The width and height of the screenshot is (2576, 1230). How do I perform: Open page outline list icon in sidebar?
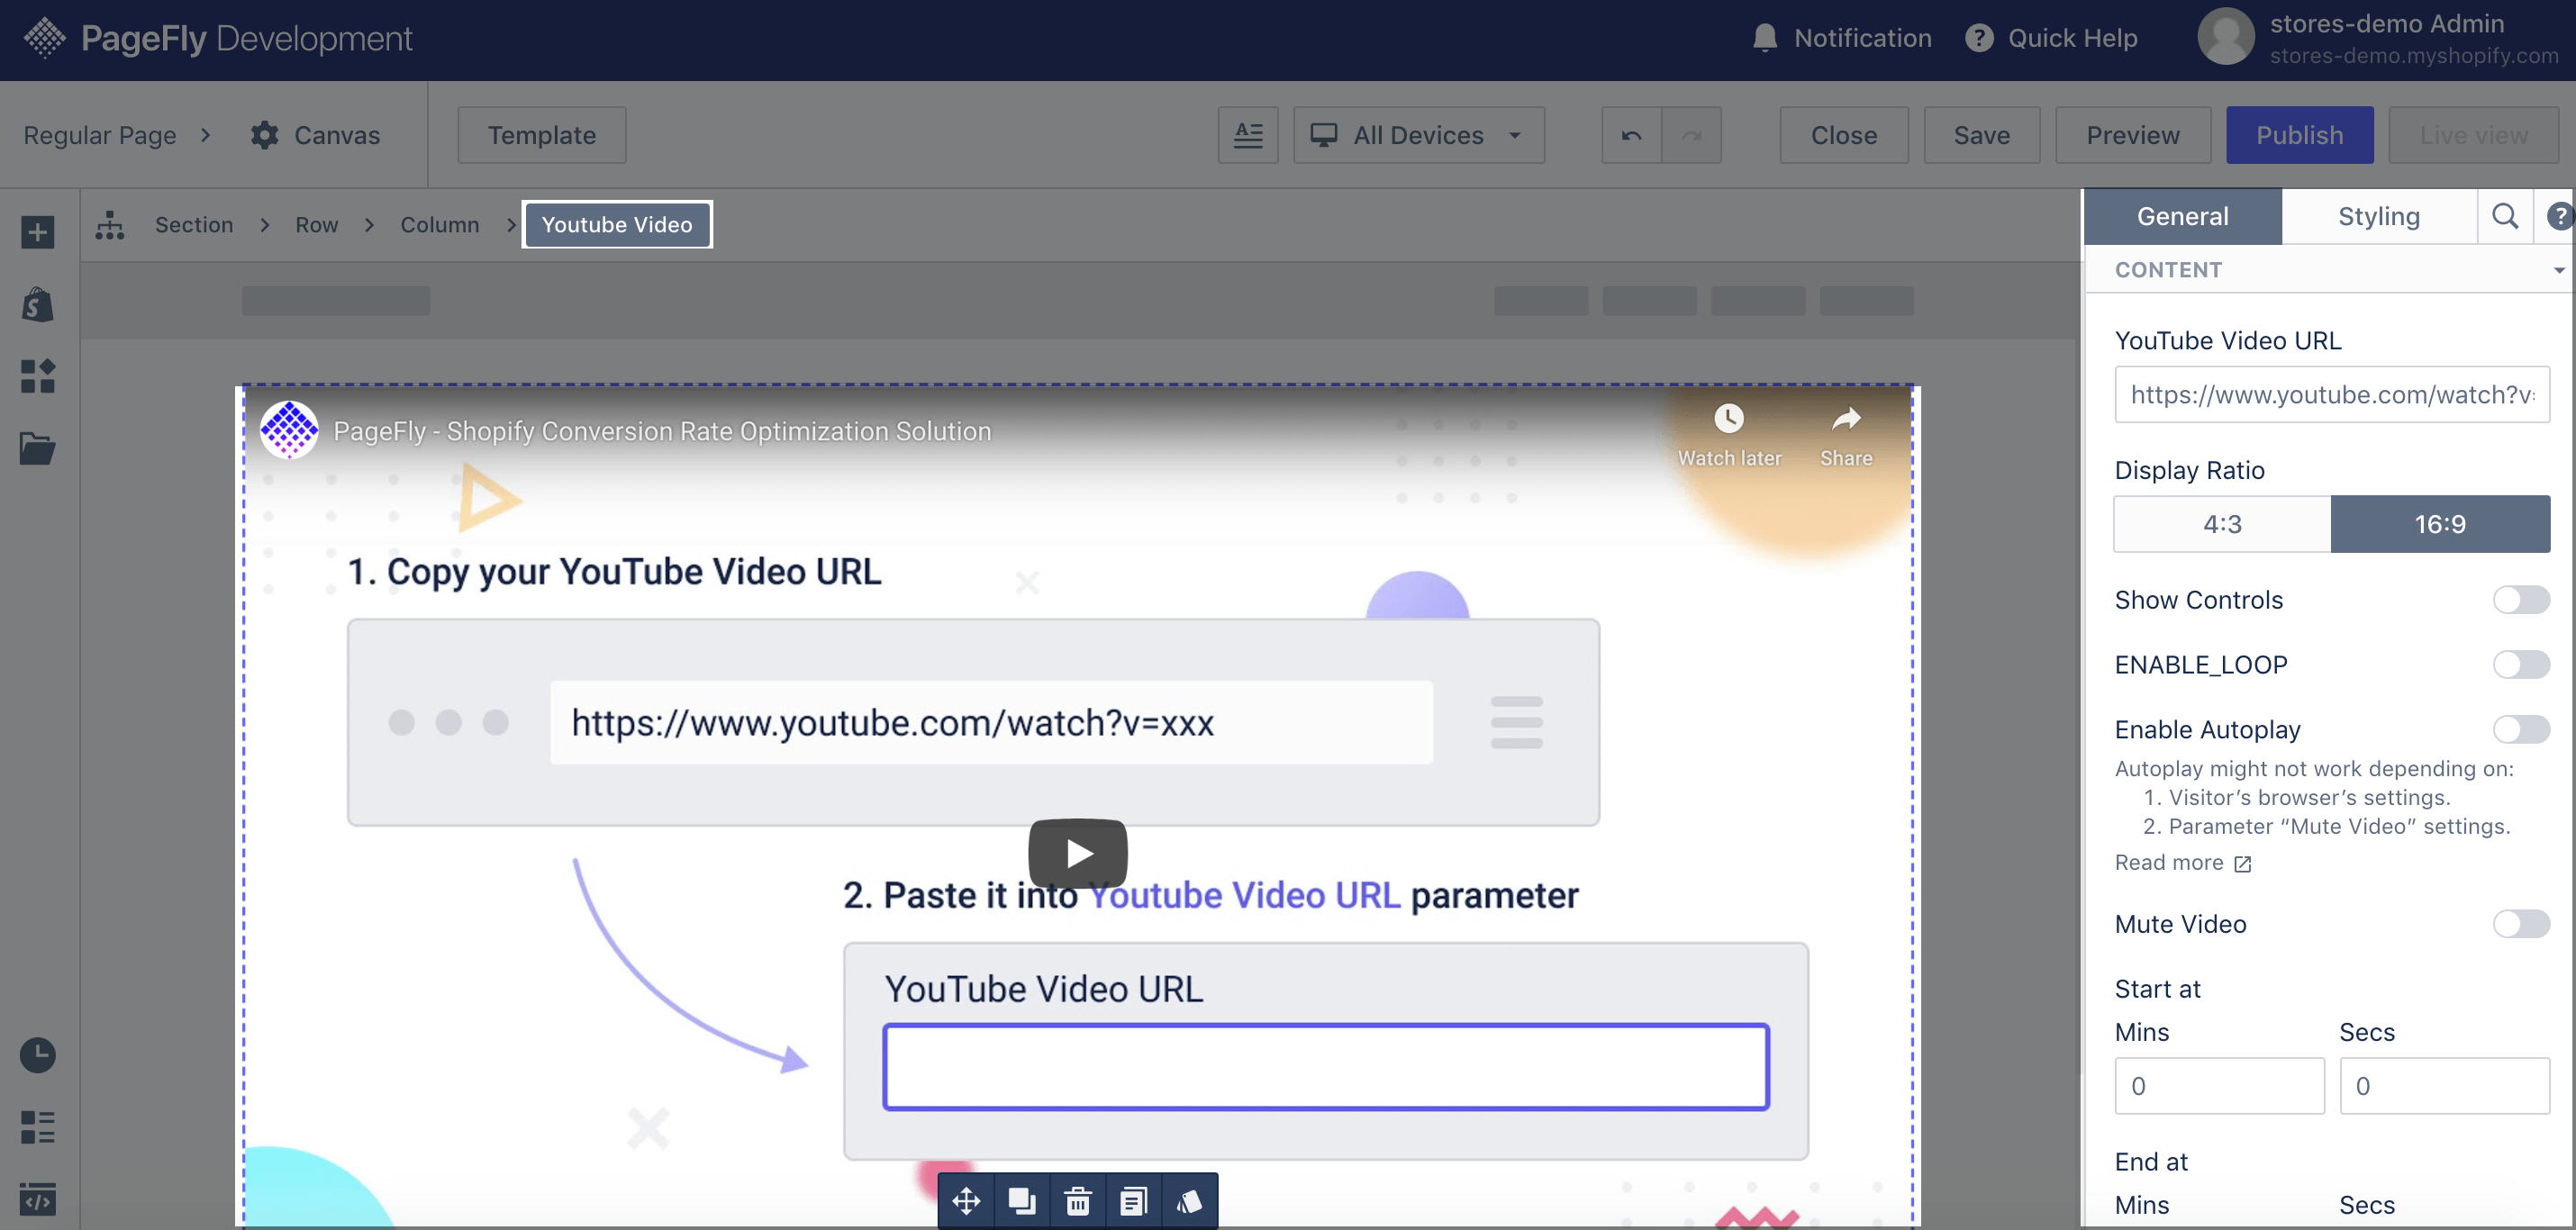click(38, 1127)
